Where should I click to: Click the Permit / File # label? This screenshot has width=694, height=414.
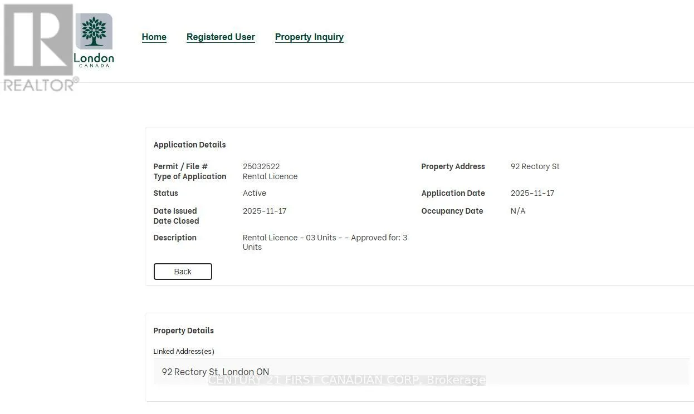point(180,166)
